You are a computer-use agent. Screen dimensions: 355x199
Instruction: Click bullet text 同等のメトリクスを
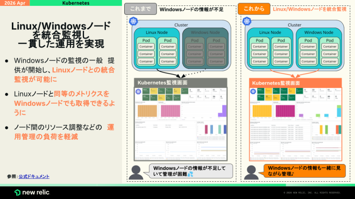[x=82, y=94]
